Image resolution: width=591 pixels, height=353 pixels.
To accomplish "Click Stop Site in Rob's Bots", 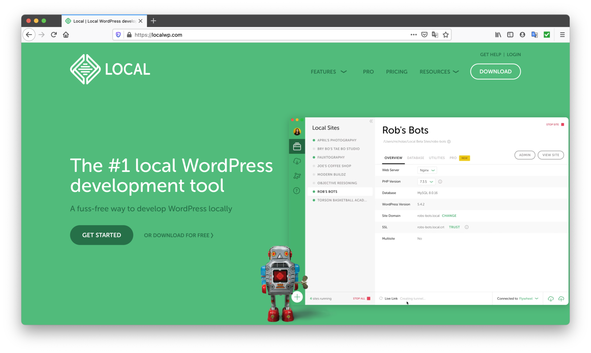I will tap(555, 125).
